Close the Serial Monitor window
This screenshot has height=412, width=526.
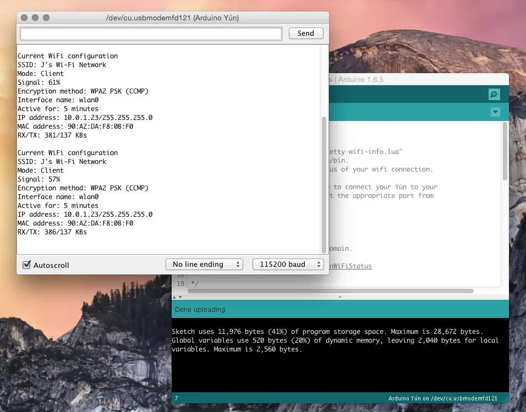[x=23, y=17]
